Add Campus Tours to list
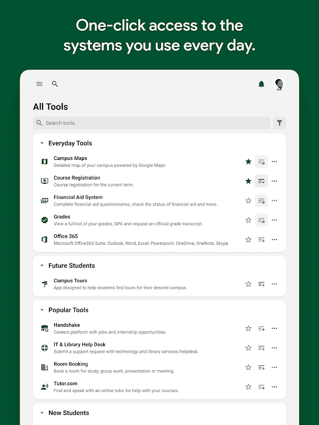The width and height of the screenshot is (319, 425). (261, 284)
